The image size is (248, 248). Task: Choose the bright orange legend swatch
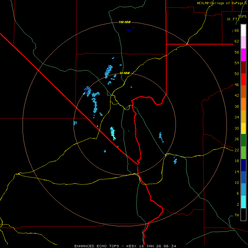click(x=243, y=104)
